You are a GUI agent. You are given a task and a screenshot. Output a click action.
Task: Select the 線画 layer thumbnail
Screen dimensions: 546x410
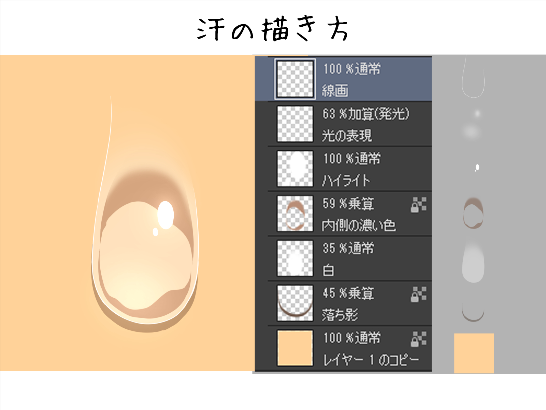(x=295, y=79)
